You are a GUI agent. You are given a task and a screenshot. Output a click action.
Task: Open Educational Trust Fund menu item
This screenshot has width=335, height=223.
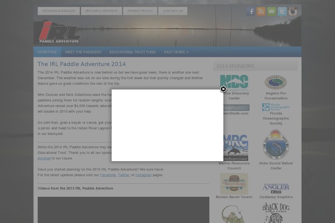click(132, 52)
